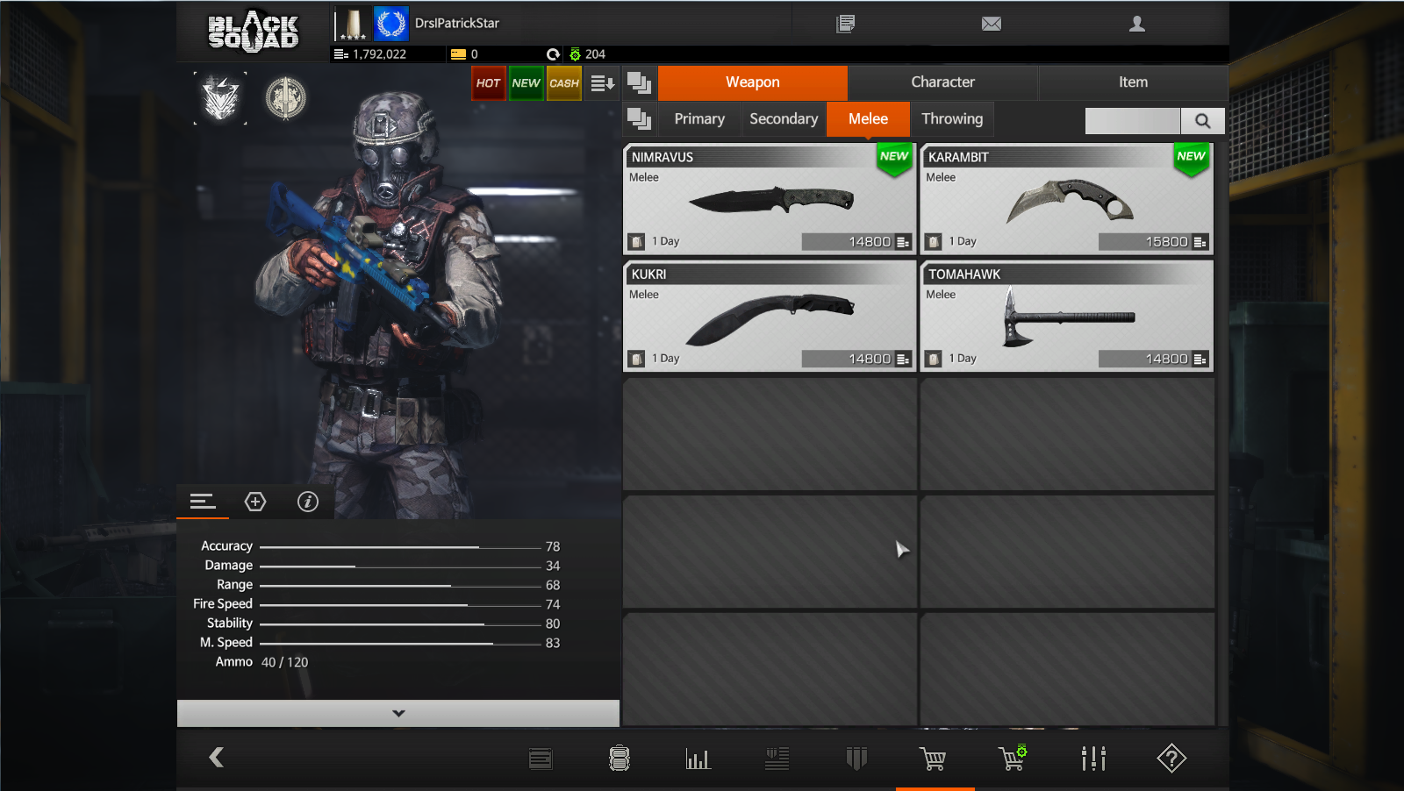Select the round medallion emblem badge

tap(285, 98)
